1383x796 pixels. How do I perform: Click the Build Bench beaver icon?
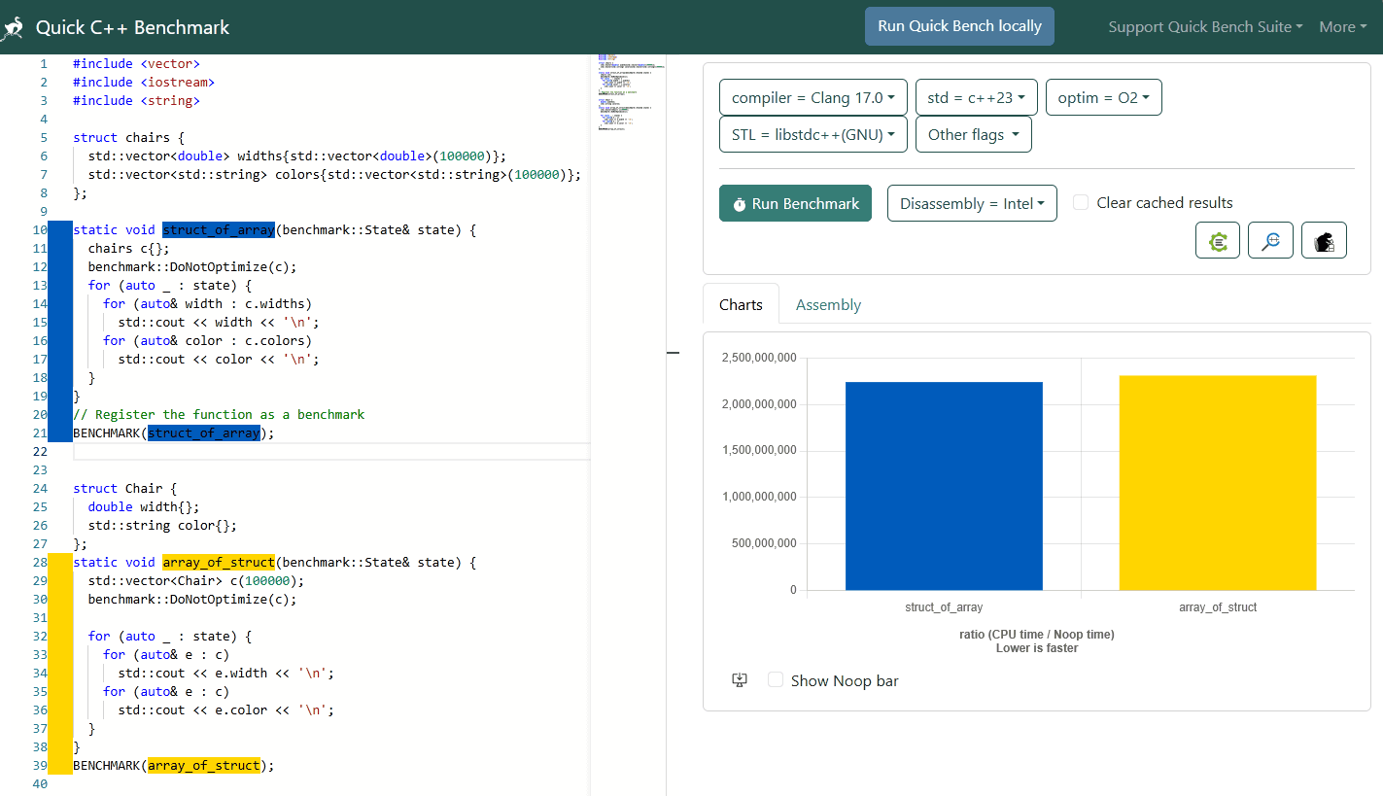click(1324, 240)
